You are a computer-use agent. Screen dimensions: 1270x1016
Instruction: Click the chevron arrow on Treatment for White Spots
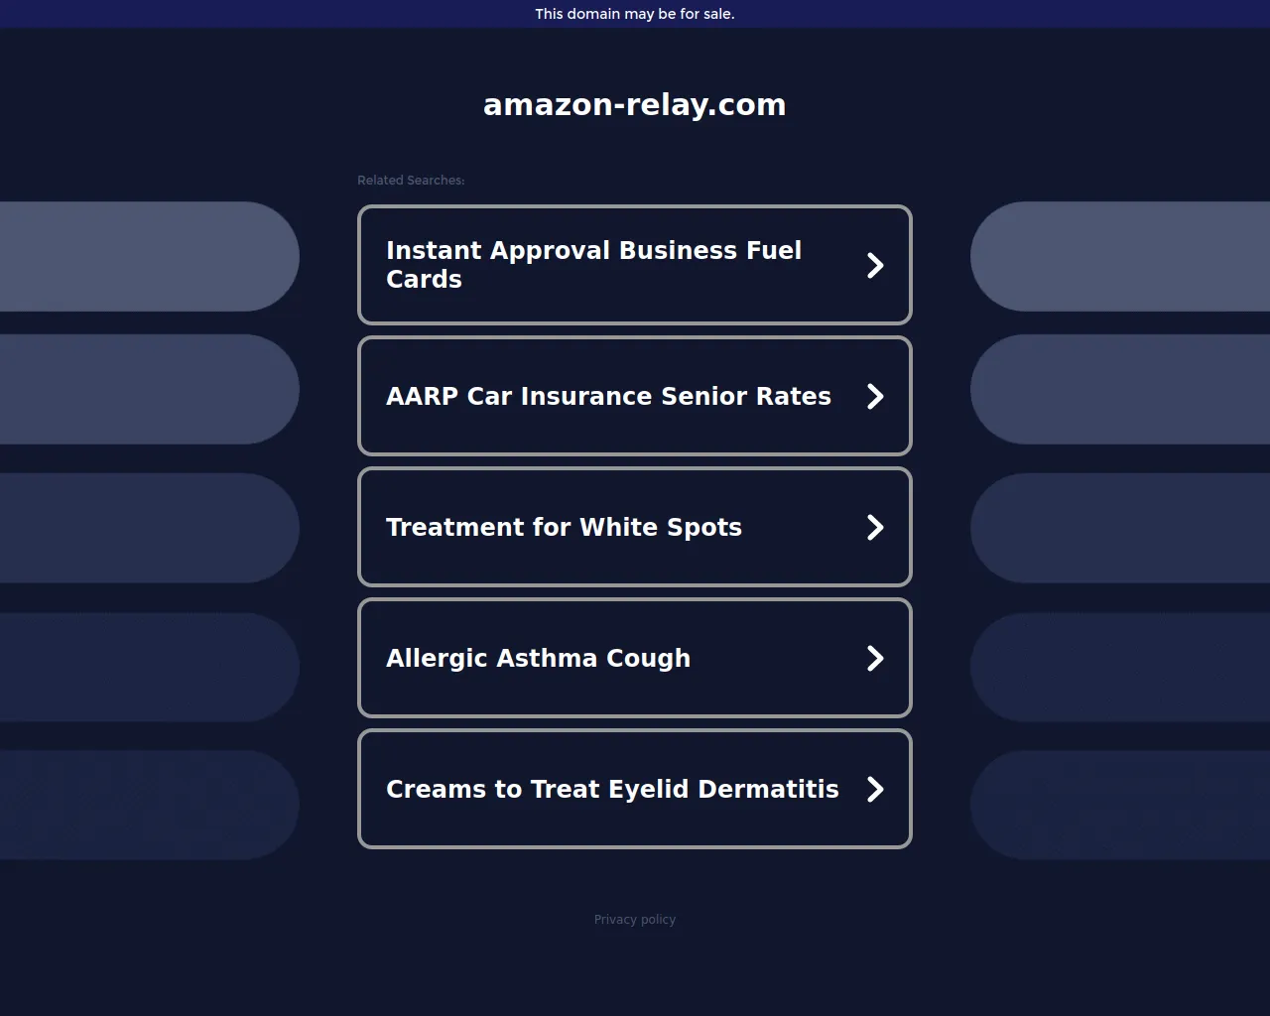(874, 527)
